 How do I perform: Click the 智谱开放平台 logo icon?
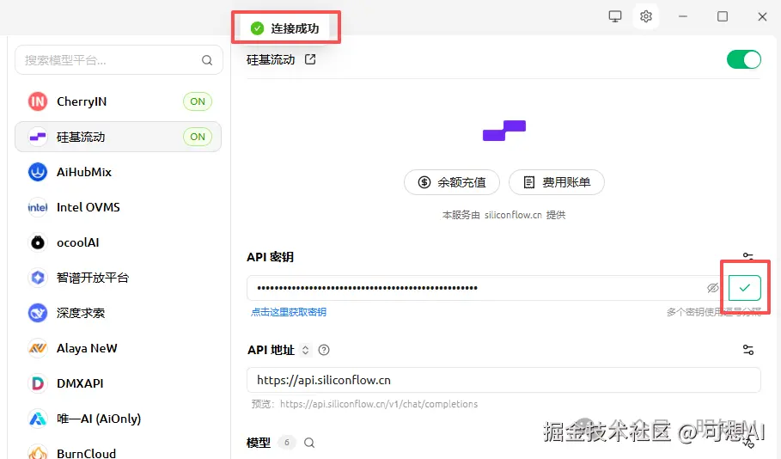(x=37, y=278)
